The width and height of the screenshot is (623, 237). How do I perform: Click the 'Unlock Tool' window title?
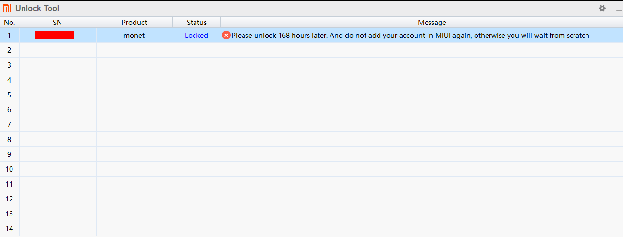coord(37,8)
